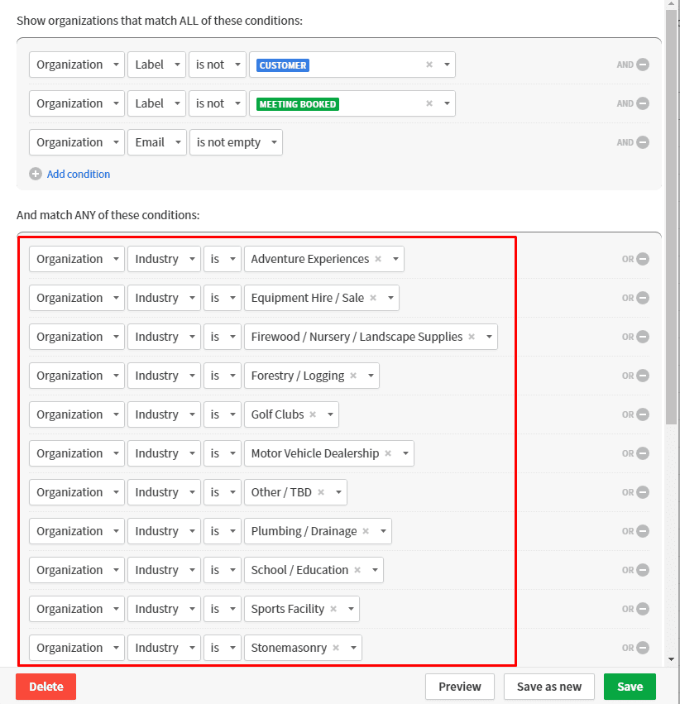Open the 'is not empty' operator dropdown
The image size is (680, 704).
click(x=236, y=142)
